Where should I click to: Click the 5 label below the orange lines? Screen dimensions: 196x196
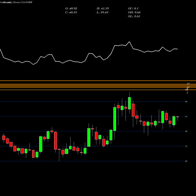(187, 93)
